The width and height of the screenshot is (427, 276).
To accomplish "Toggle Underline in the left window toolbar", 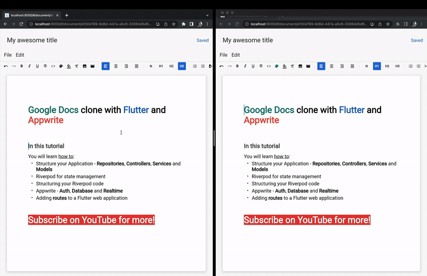I will coord(37,66).
